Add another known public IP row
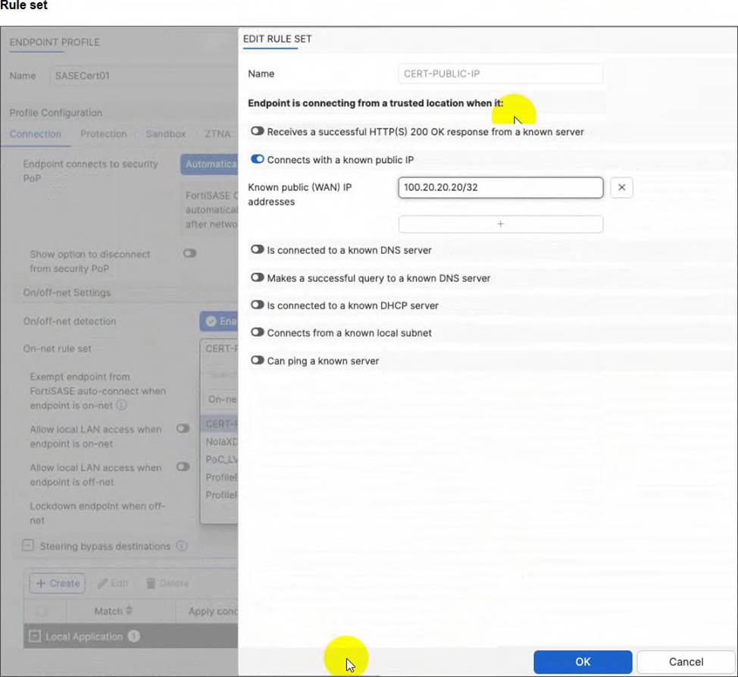This screenshot has width=738, height=677. [x=500, y=224]
